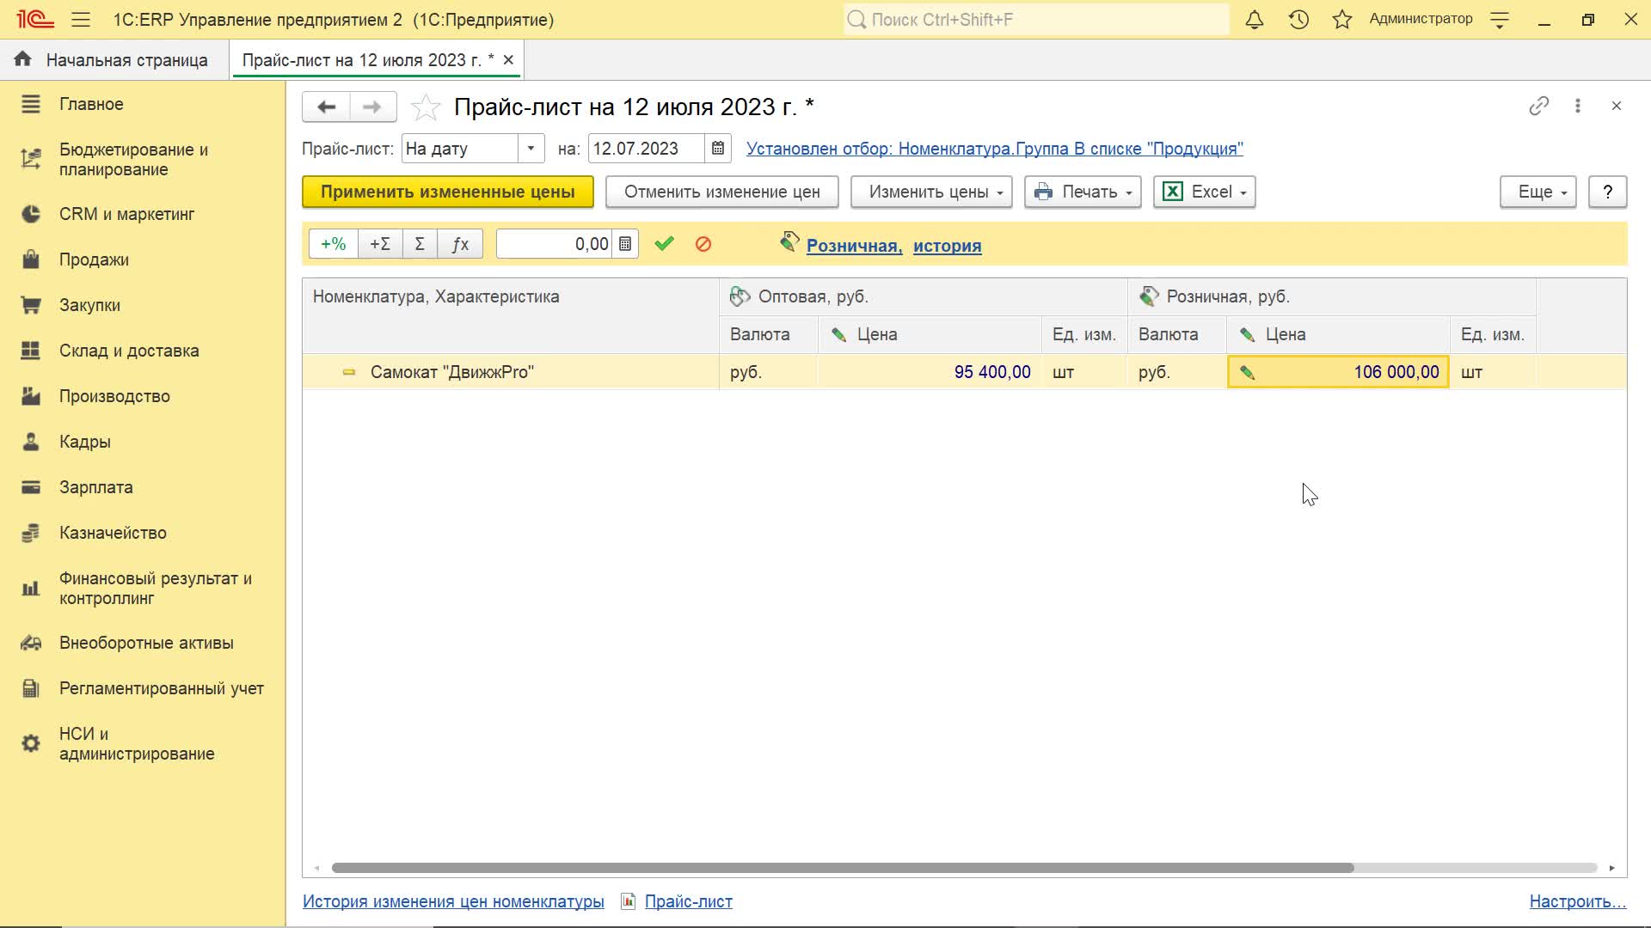Open calculator in the 0,00 field
The image size is (1651, 928).
(x=625, y=244)
